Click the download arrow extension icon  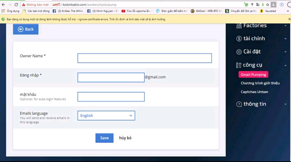pos(274,5)
